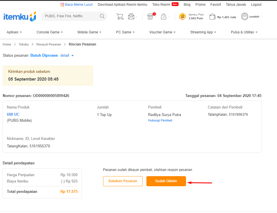Click the search magnifier icon
The image size is (277, 213).
pos(102,16)
